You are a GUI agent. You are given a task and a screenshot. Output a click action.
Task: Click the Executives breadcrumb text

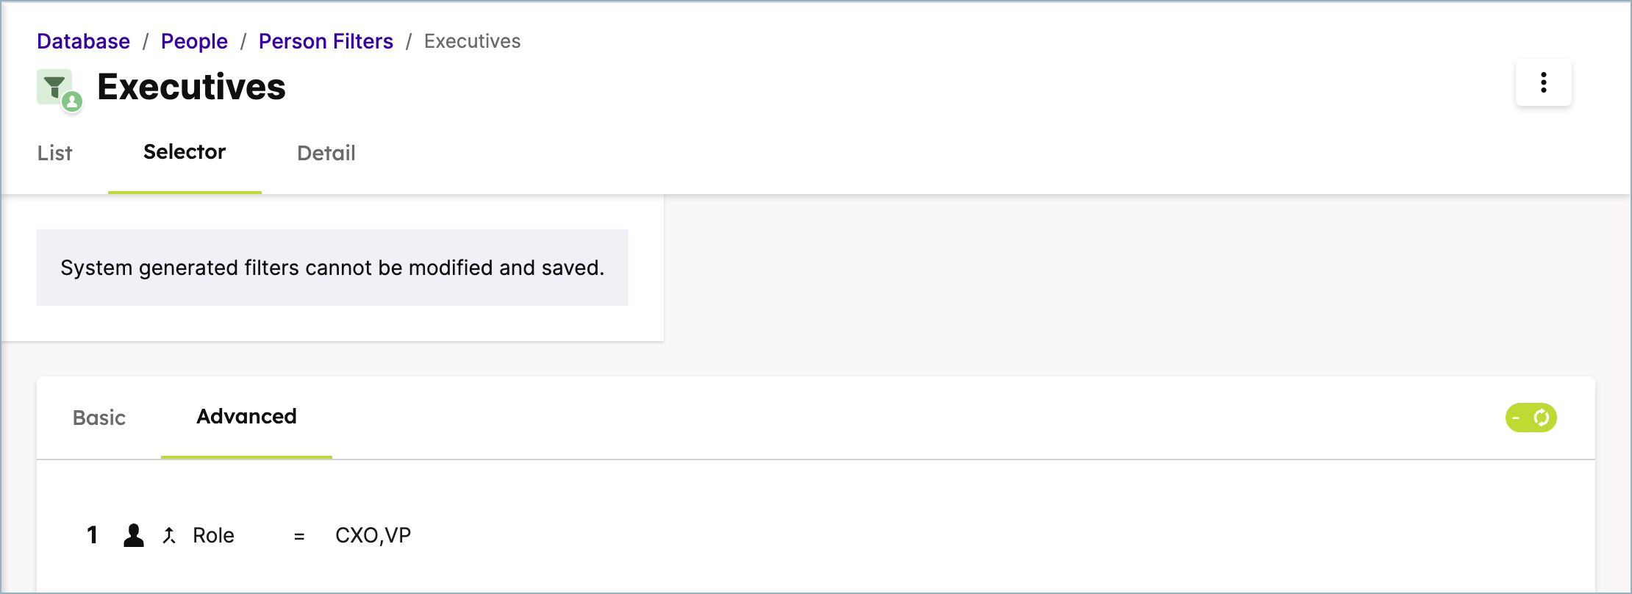pos(472,41)
